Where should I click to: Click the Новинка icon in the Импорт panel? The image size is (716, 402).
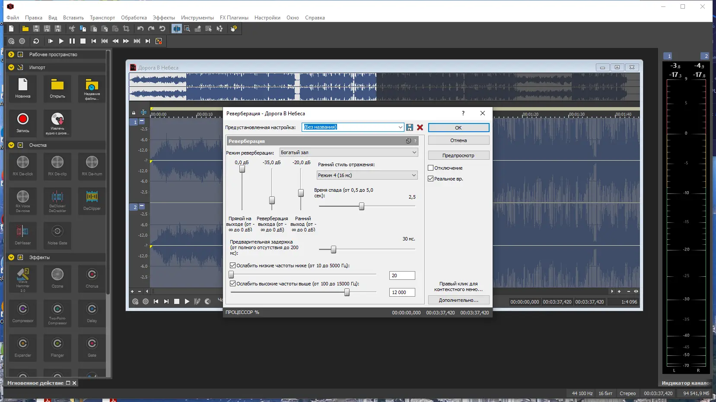click(23, 88)
